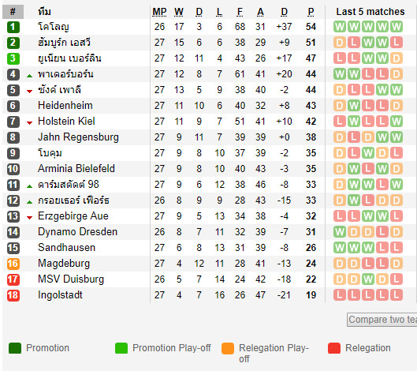The image size is (417, 371).
Task: Click the red down arrow beside Holstein Kiel
Action: (x=29, y=123)
